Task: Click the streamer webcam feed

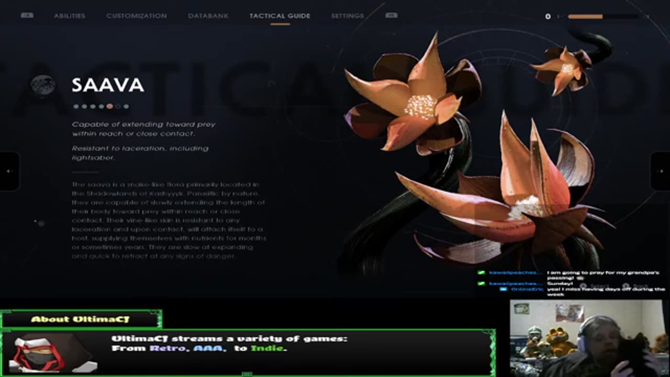Action: 589,338
